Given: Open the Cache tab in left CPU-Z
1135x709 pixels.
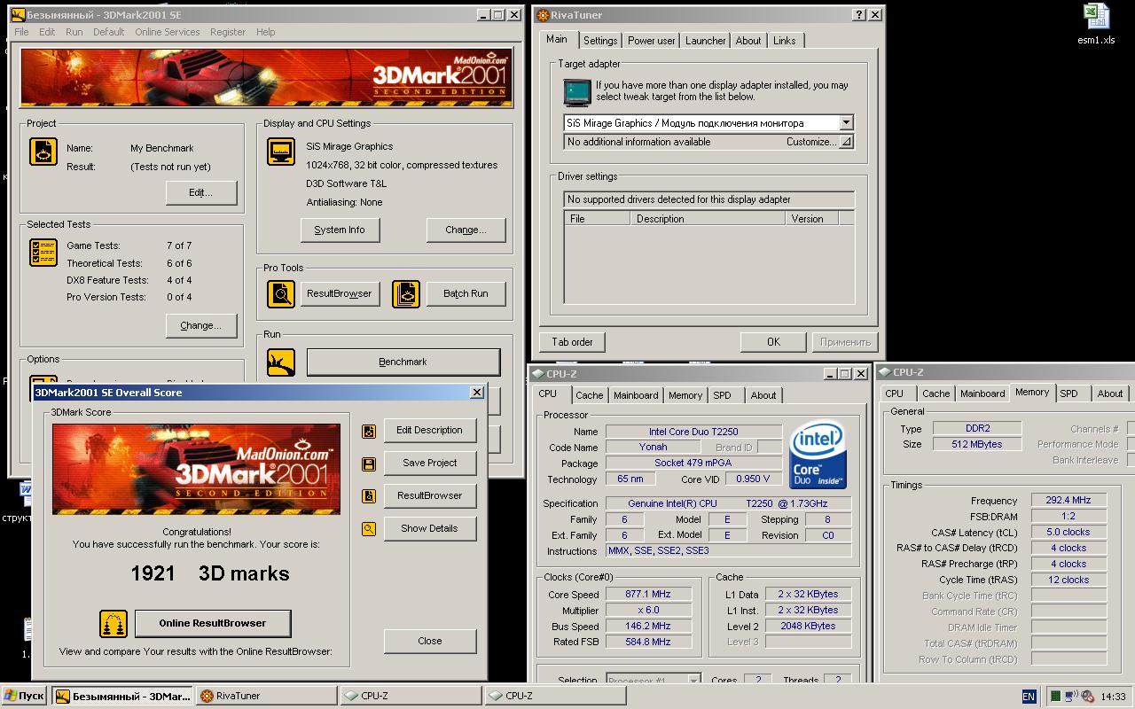Looking at the screenshot, I should click(589, 395).
